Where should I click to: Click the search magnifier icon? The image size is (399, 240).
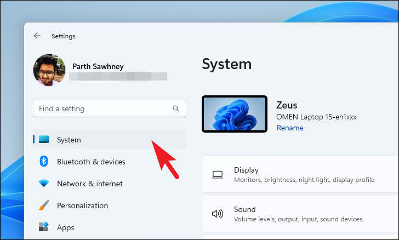tap(176, 108)
